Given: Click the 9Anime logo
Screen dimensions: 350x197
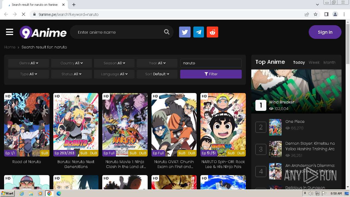Looking at the screenshot, I should (43, 32).
